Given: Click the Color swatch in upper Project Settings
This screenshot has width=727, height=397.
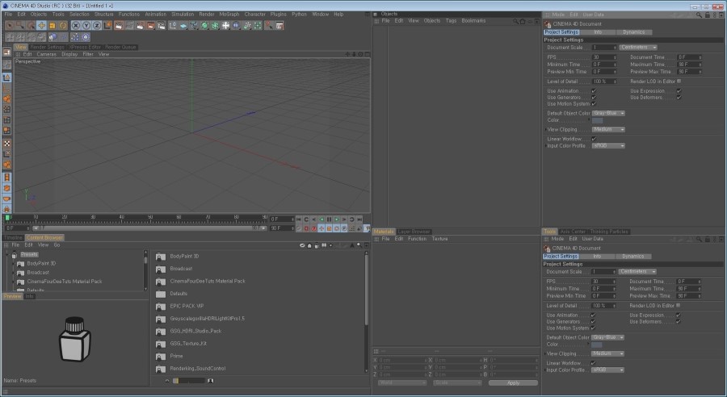Looking at the screenshot, I should 598,120.
